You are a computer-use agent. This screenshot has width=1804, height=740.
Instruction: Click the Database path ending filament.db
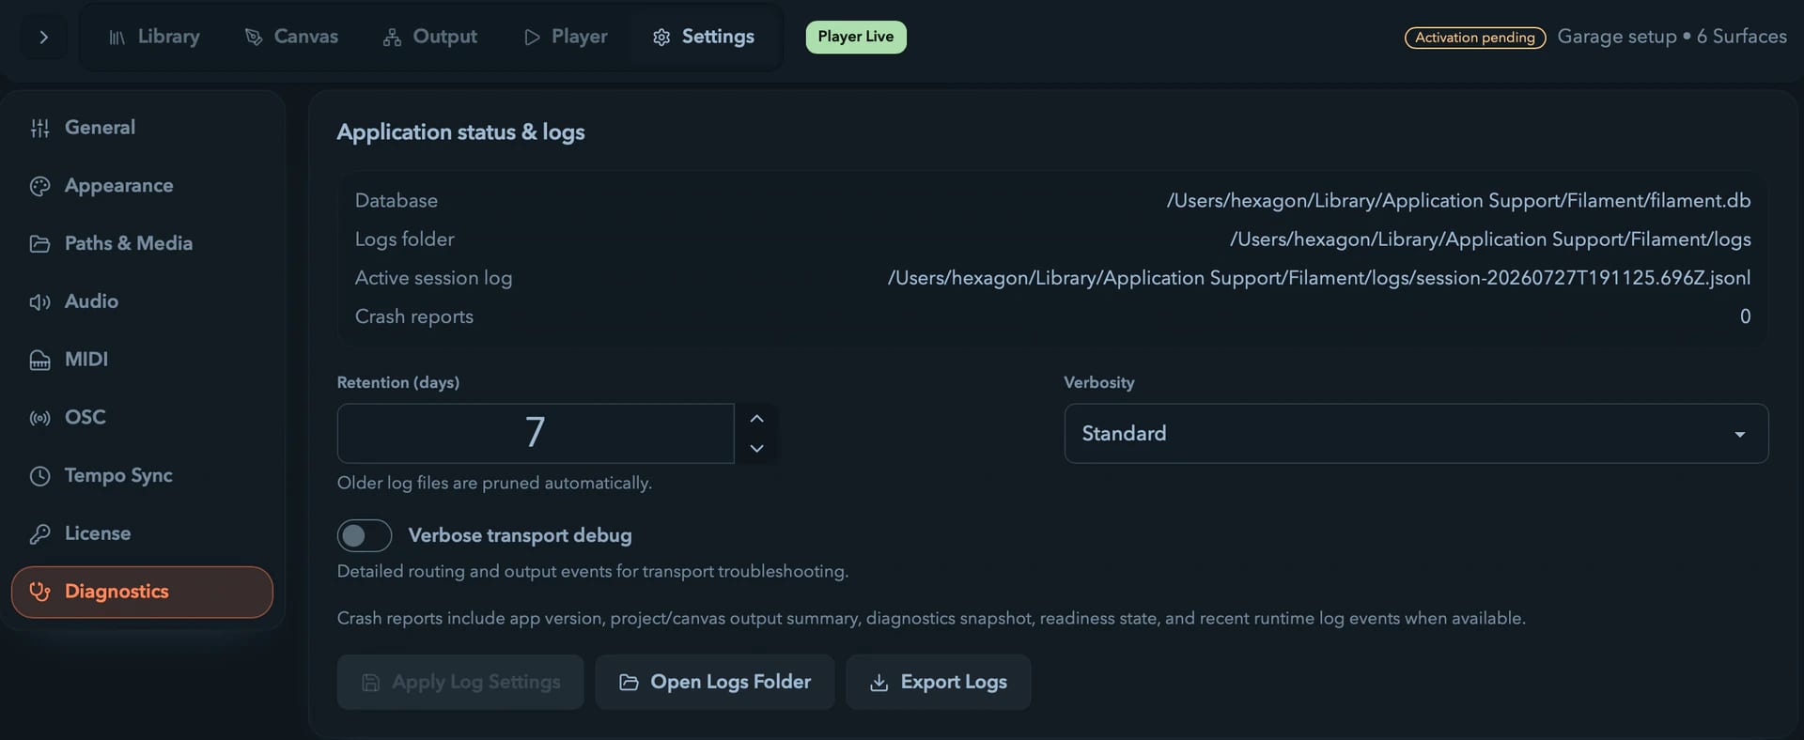(x=1458, y=201)
